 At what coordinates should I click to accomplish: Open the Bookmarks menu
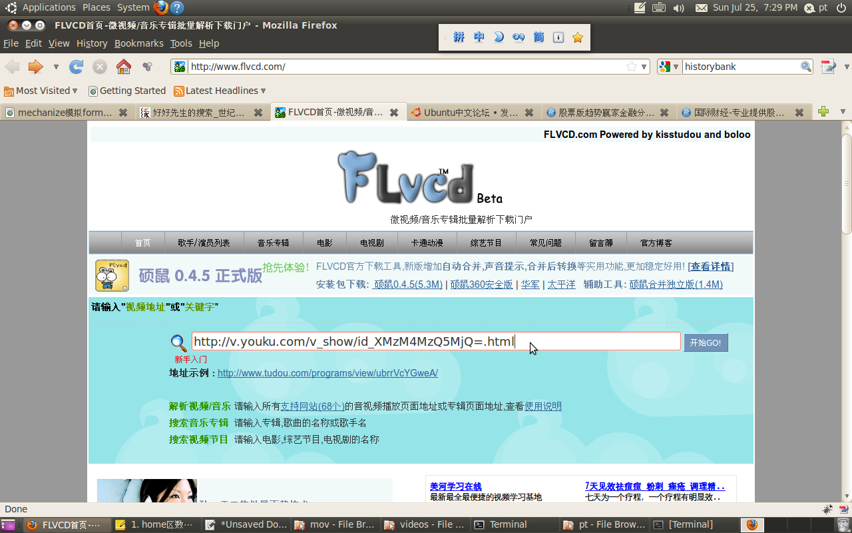[x=138, y=43]
